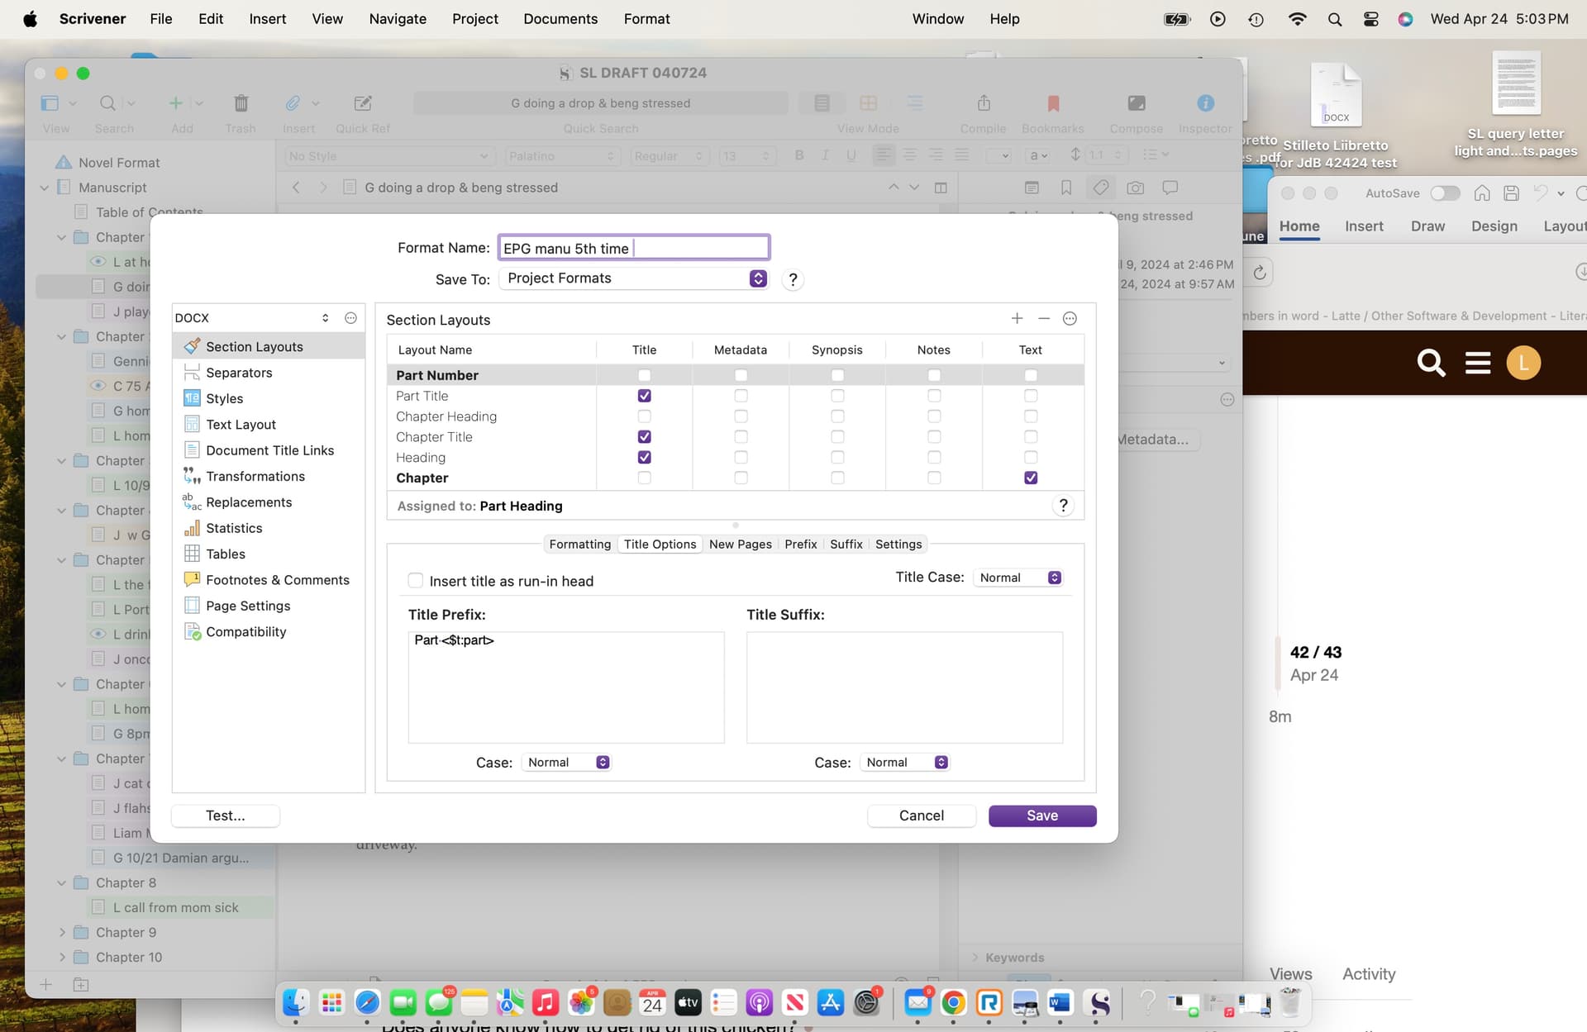The height and width of the screenshot is (1032, 1587).
Task: Open DOCX format type dropdown
Action: pyautogui.click(x=253, y=318)
